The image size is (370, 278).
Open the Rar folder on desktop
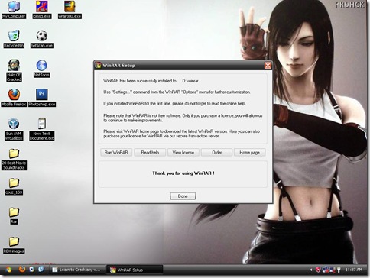point(14,215)
